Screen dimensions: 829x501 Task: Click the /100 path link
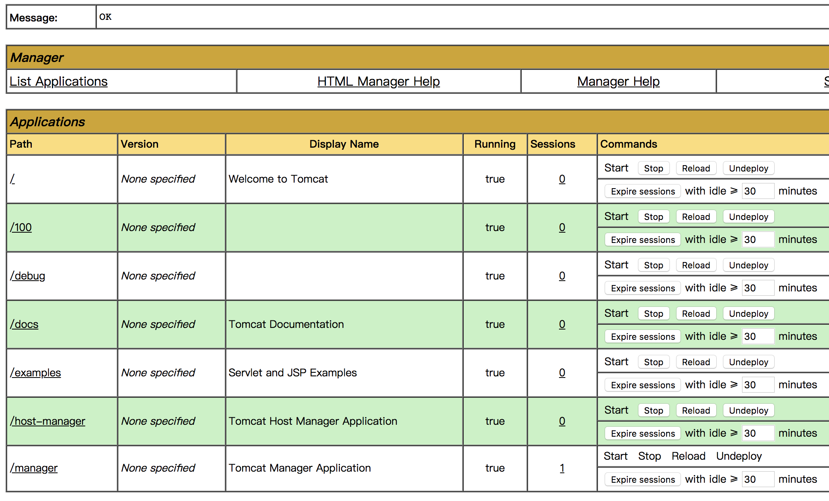point(21,227)
